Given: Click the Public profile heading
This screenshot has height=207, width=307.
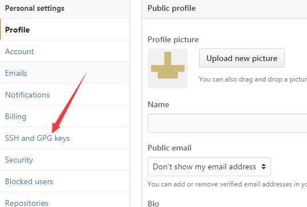Looking at the screenshot, I should point(172,8).
